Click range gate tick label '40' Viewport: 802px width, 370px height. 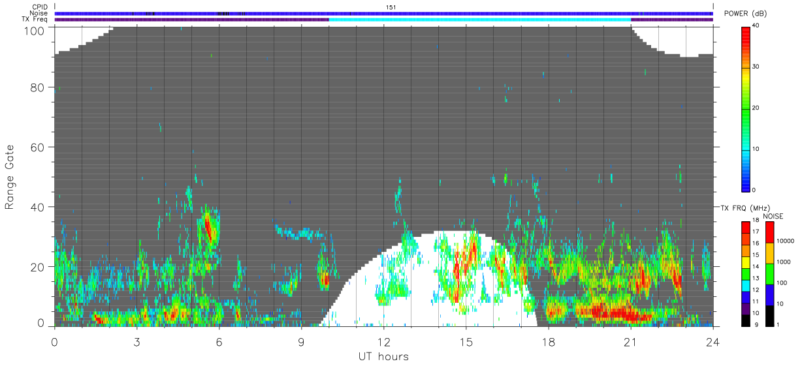[39, 208]
